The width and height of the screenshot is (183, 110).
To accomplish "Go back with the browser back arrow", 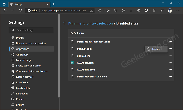I will tap(5, 10).
